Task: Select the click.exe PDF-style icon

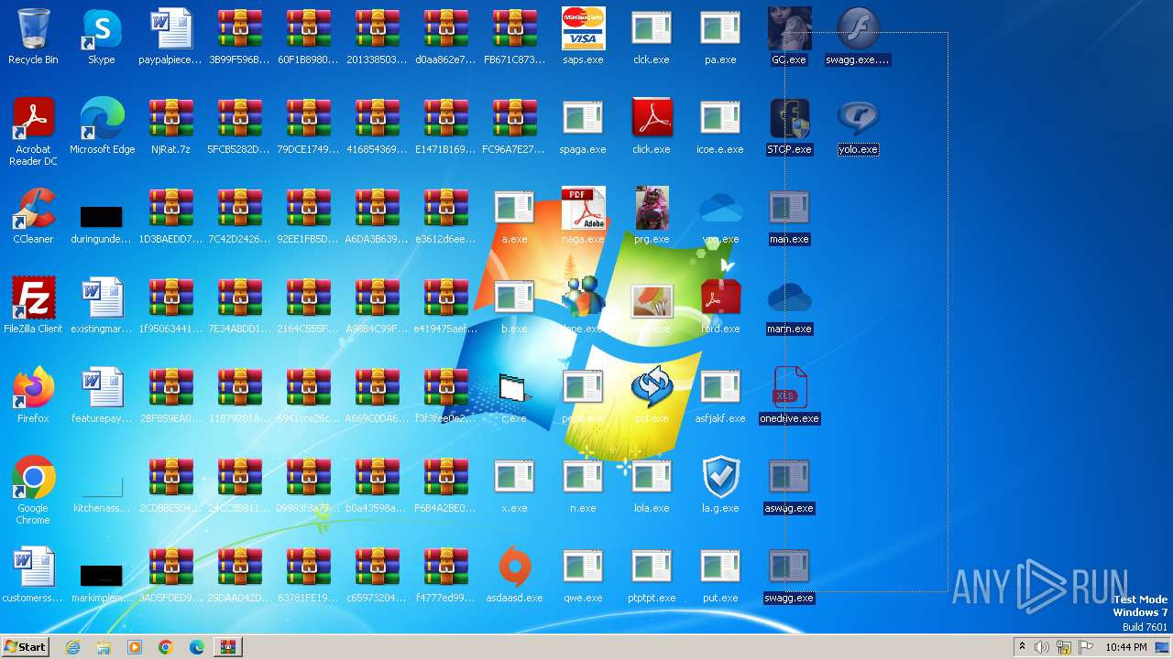Action: (x=652, y=126)
